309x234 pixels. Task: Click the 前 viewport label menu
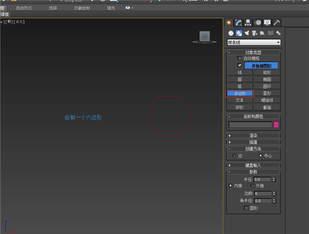click(9, 22)
